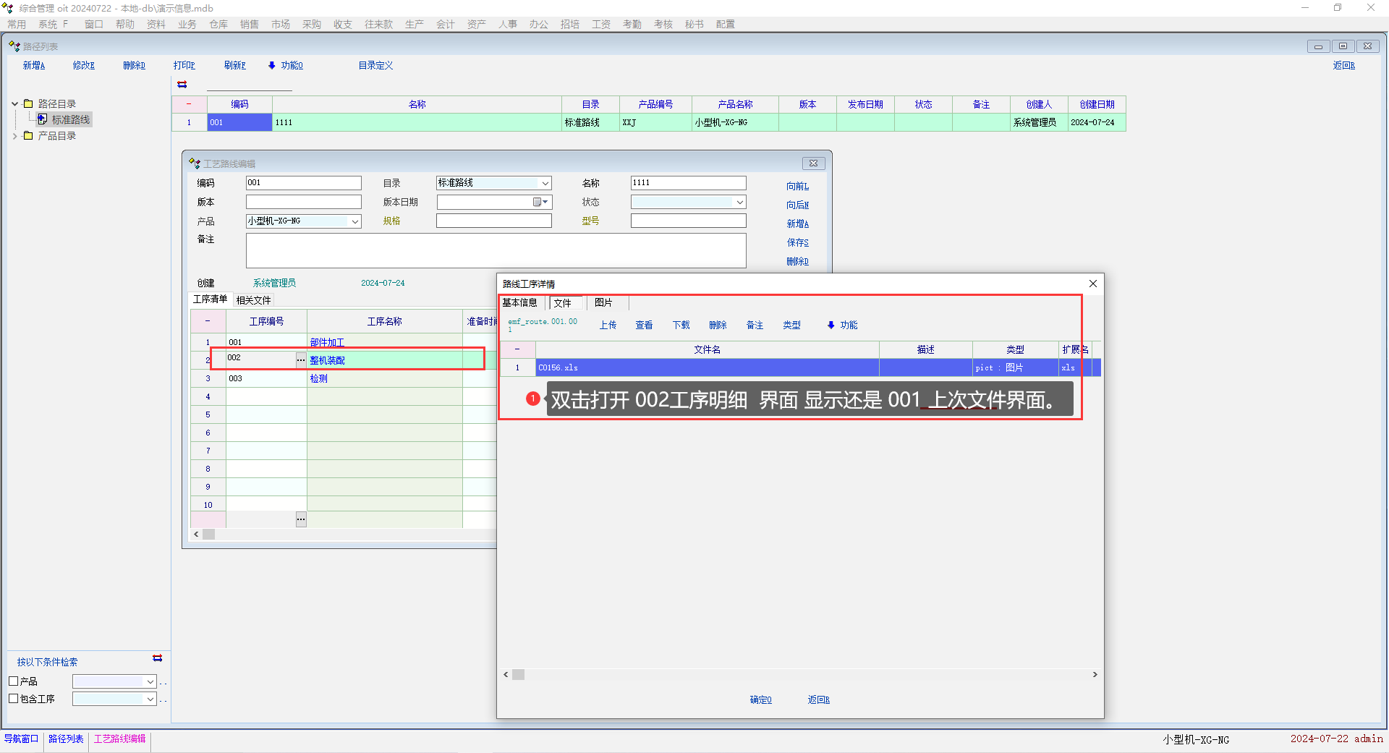The image size is (1389, 753).
Task: Check the 包含工序 checkbox
Action: (13, 699)
